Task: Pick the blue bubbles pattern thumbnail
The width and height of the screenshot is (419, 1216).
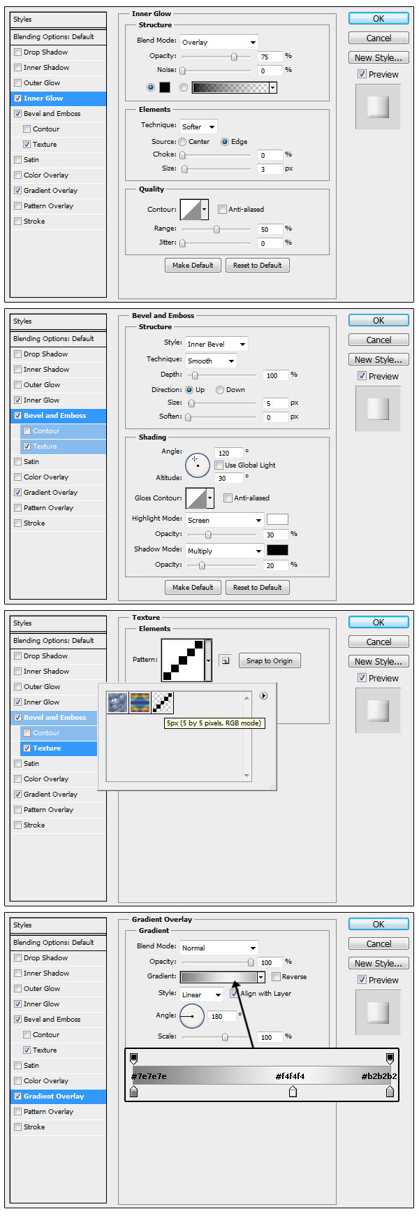Action: [x=118, y=702]
